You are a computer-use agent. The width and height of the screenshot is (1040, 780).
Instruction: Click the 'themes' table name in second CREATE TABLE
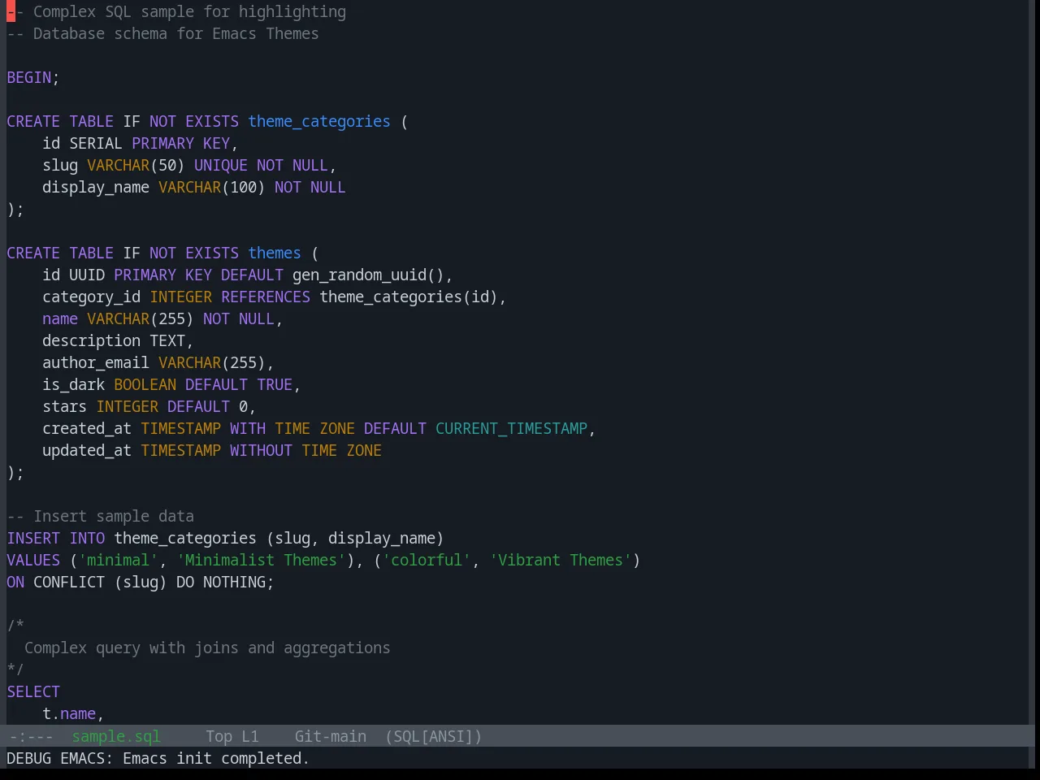275,253
